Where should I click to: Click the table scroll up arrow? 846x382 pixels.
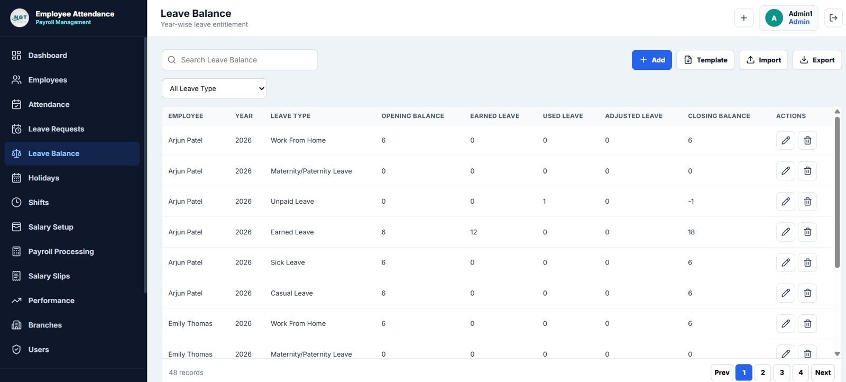coord(837,111)
